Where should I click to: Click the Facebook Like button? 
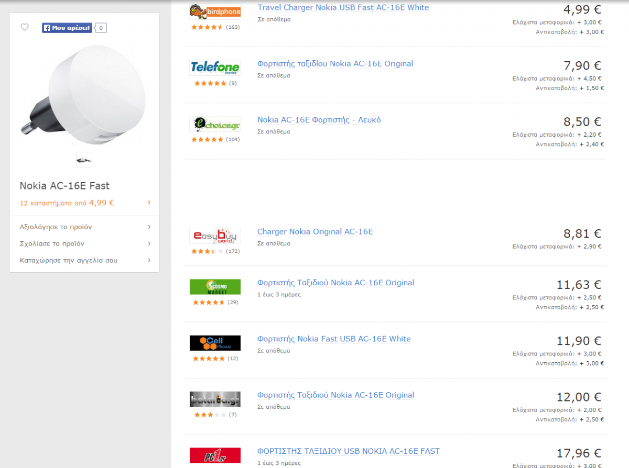coord(67,28)
